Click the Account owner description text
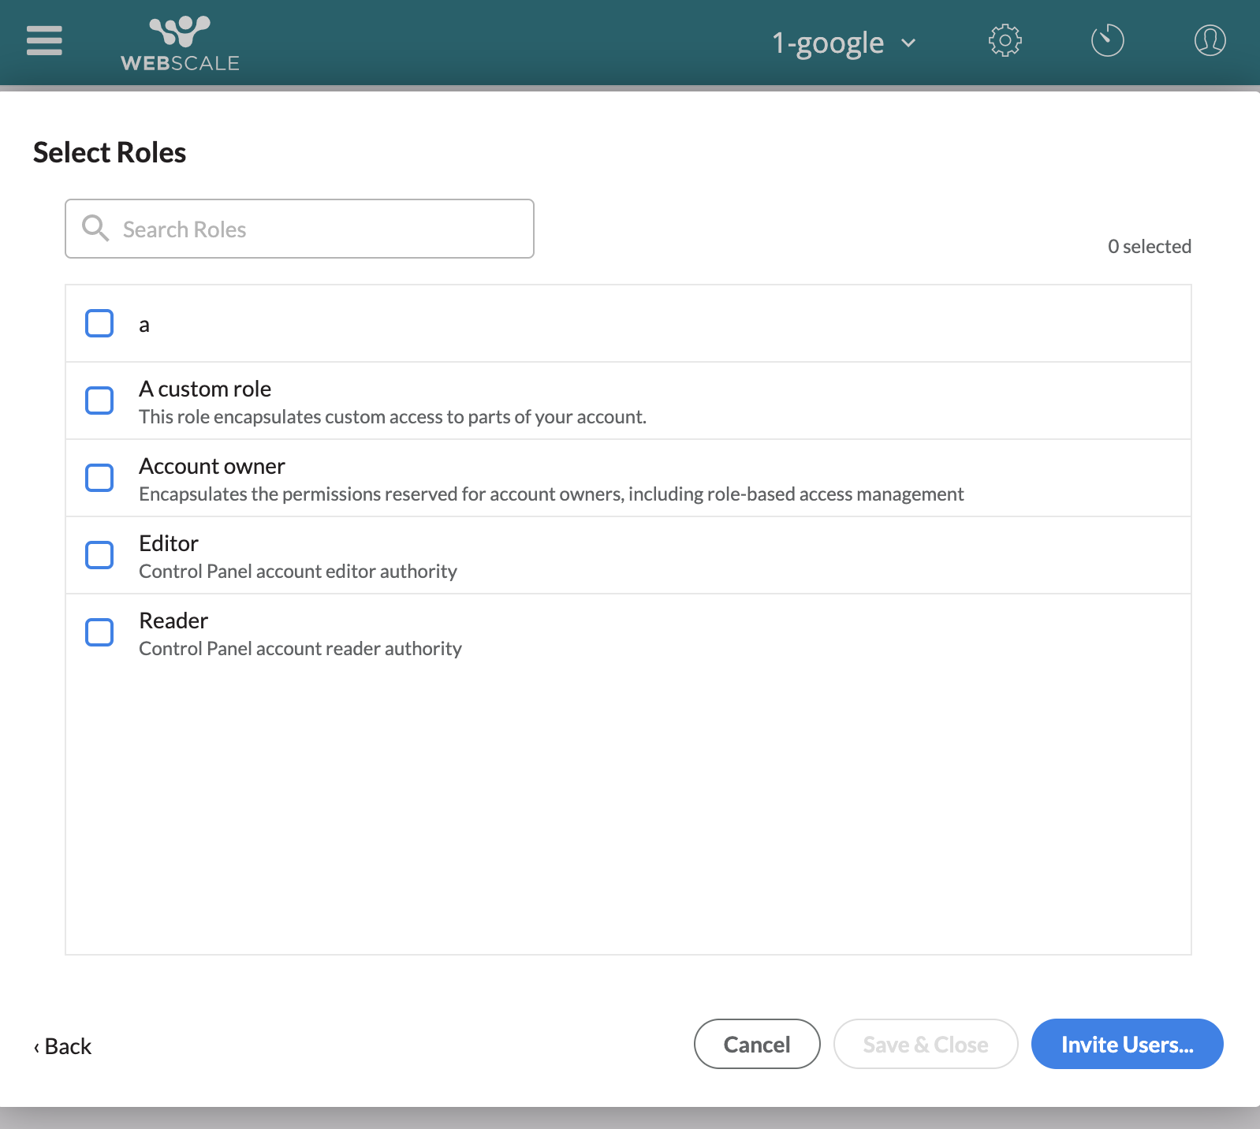The image size is (1260, 1129). [x=551, y=494]
